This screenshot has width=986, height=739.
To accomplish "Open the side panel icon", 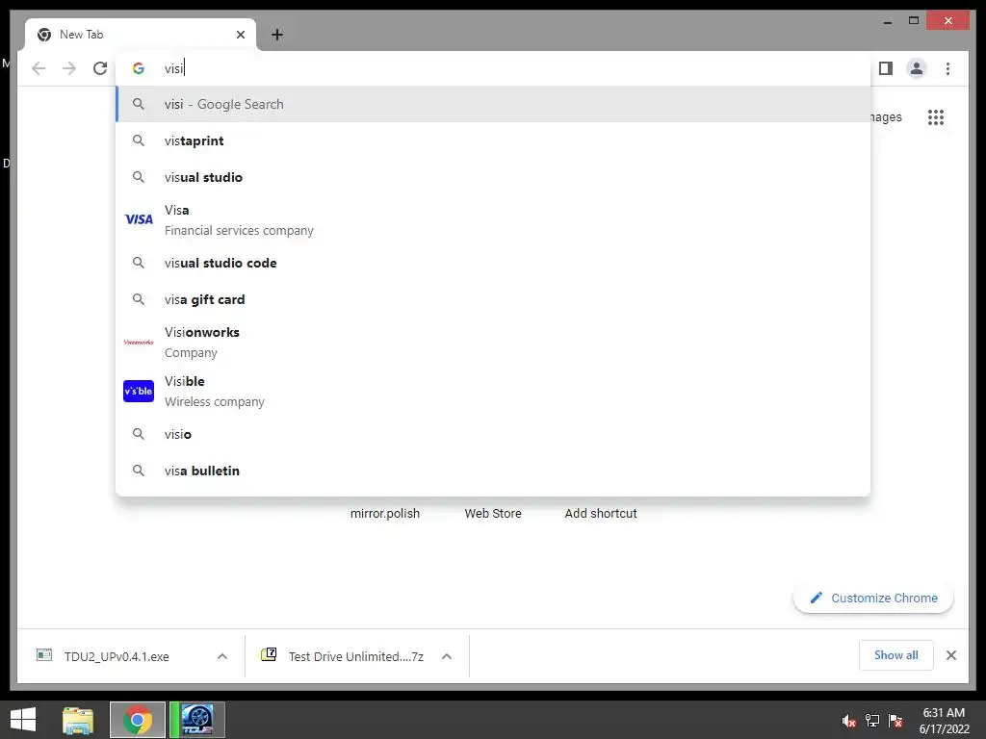I will (886, 68).
